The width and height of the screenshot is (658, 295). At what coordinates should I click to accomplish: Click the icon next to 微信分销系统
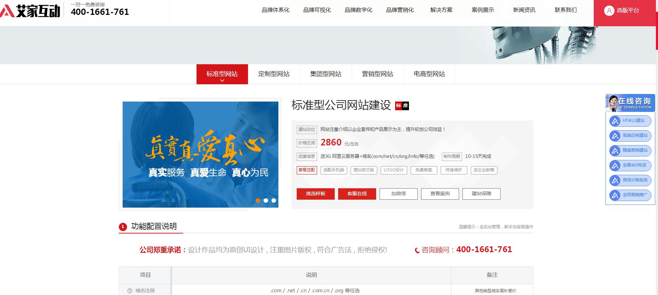click(615, 180)
